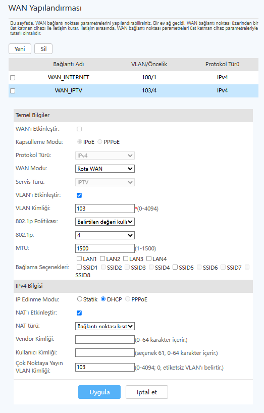264x413 pixels.
Task: Select the WAN_IPTV connection name
Action: pyautogui.click(x=69, y=90)
